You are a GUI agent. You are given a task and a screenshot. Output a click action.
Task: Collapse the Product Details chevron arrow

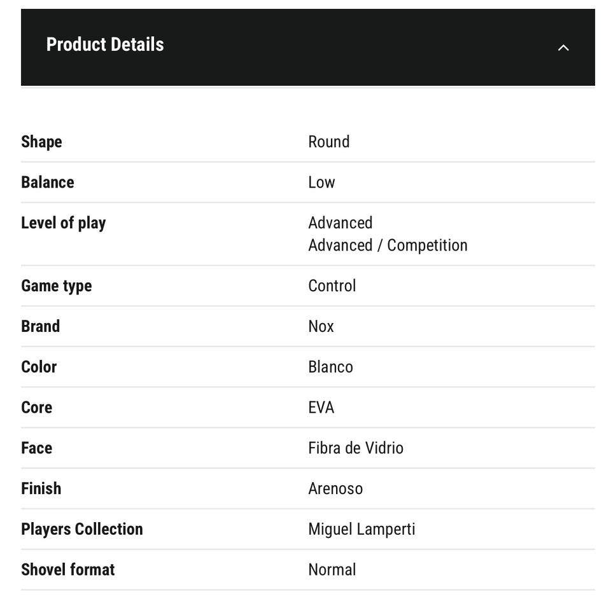pos(563,47)
